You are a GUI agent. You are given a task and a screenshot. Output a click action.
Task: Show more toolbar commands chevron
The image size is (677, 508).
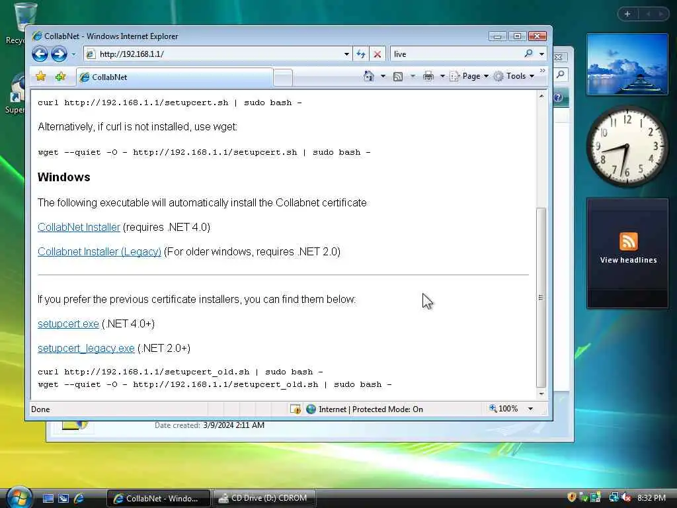click(542, 70)
